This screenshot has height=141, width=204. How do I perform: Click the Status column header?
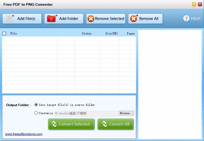click(86, 33)
